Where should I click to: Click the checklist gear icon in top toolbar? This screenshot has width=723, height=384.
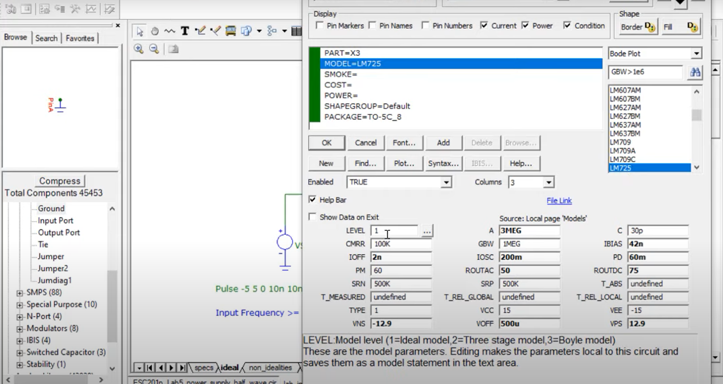(x=44, y=9)
